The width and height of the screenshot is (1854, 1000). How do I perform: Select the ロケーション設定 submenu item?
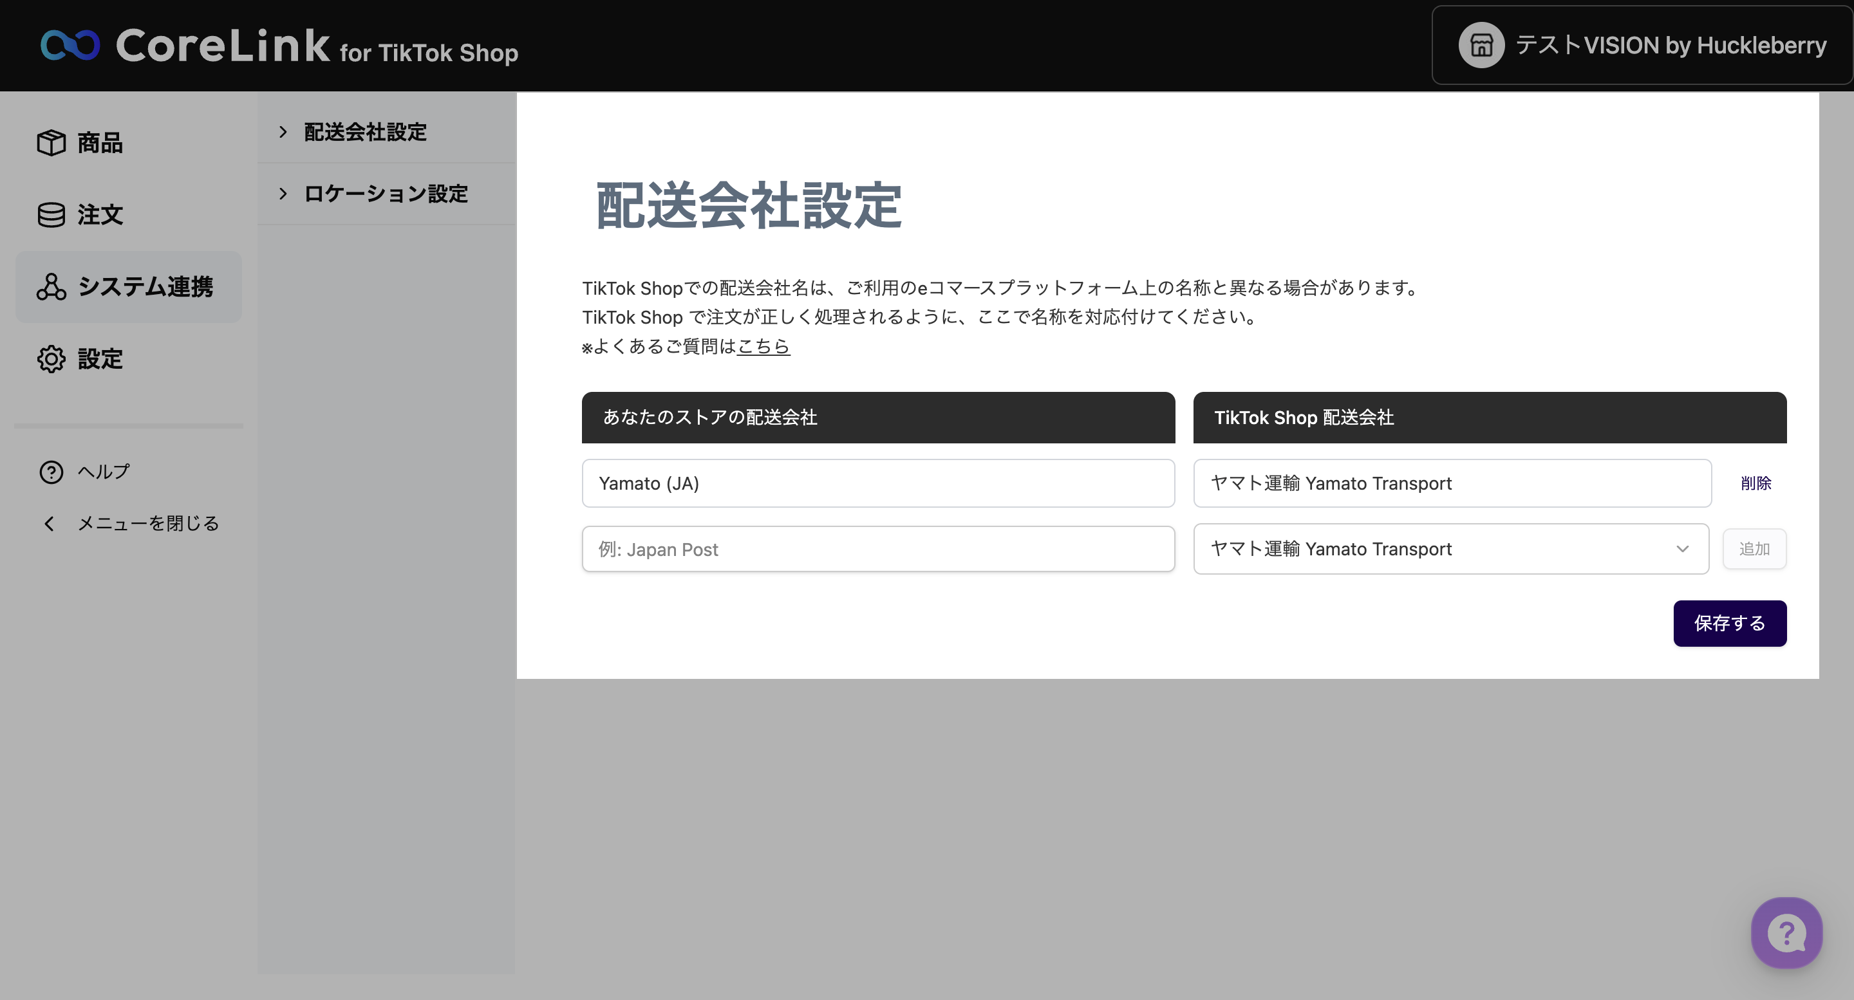coord(385,194)
